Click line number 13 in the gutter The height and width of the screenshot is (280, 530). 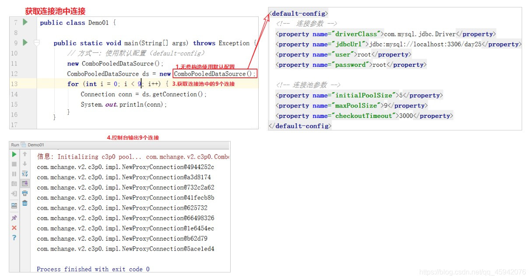(x=14, y=84)
